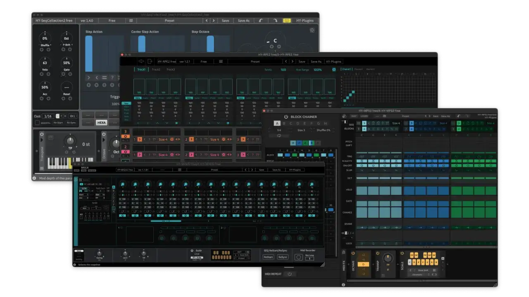Viewport: 529px width, 297px height.
Task: Switch to Track3 tab in HY-RPE2
Action: [171, 69]
